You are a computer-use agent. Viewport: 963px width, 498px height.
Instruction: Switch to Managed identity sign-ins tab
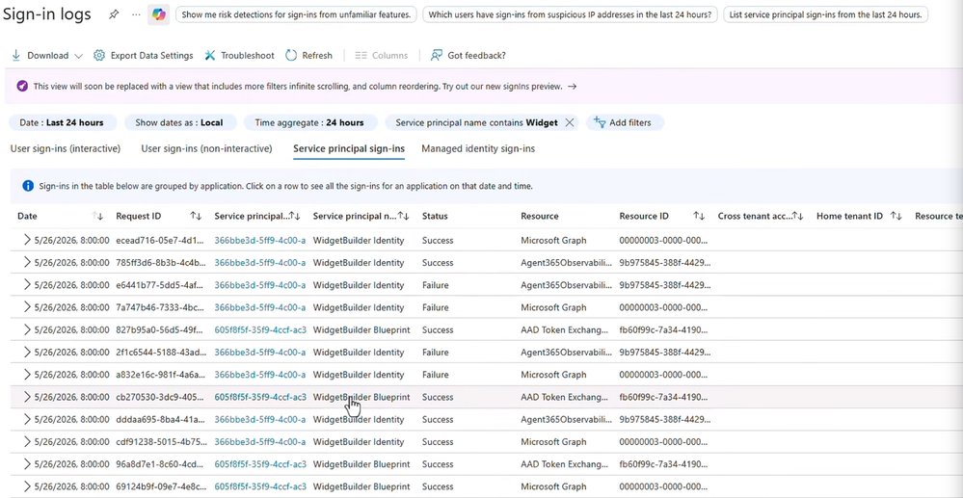pos(478,148)
